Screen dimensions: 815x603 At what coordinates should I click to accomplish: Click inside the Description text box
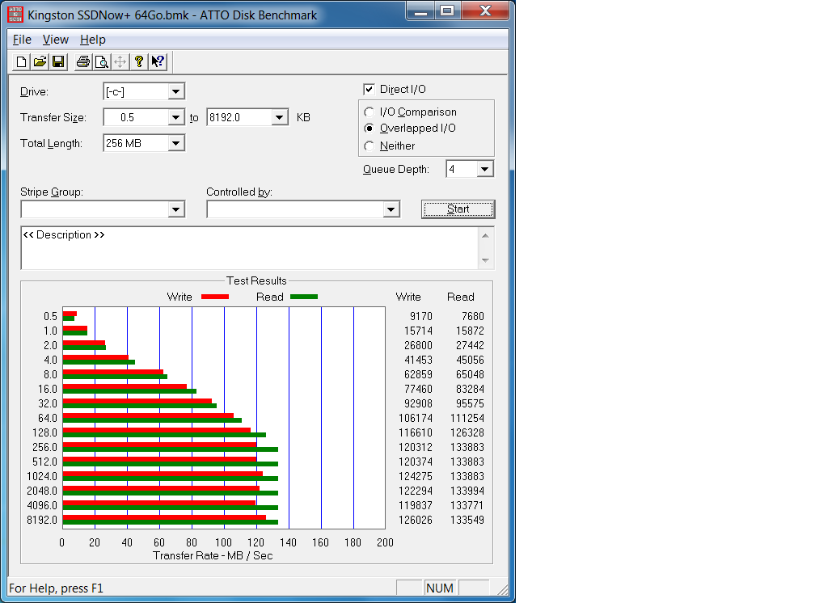[x=250, y=248]
